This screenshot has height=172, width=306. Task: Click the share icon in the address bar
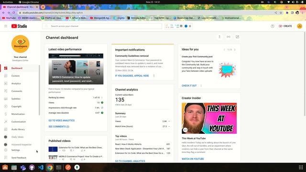275,13
